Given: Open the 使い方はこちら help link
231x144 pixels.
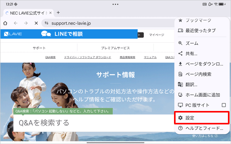Looking at the screenshot, I should [x=205, y=136].
